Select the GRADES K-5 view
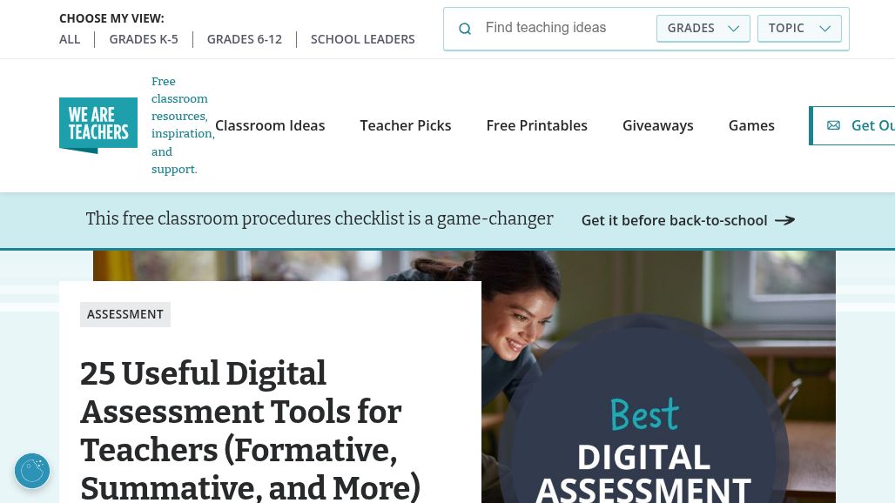 (144, 39)
